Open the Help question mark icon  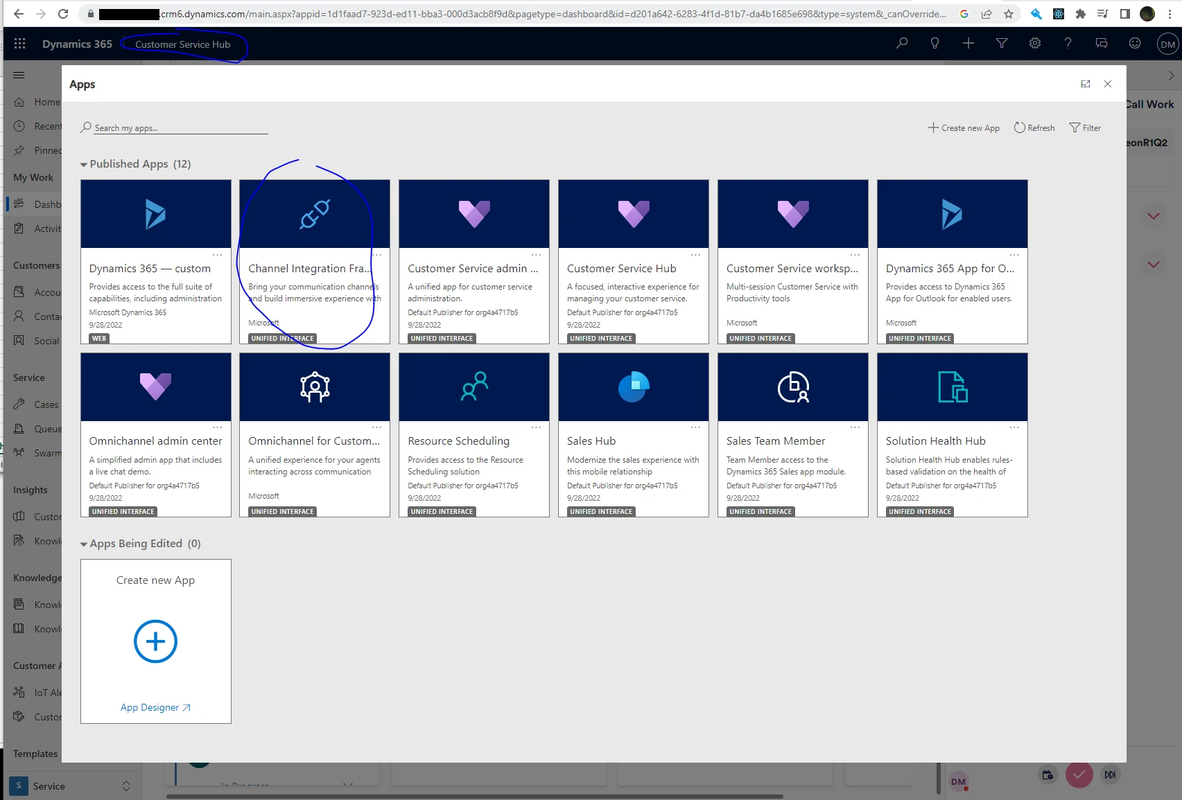coord(1068,44)
